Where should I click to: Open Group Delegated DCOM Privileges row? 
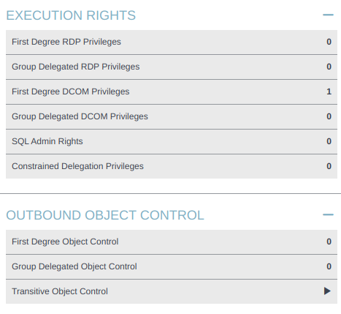coord(172,116)
